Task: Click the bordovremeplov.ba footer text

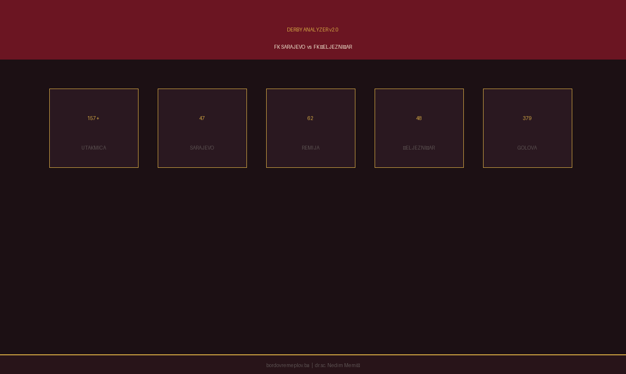Action: pyautogui.click(x=288, y=366)
